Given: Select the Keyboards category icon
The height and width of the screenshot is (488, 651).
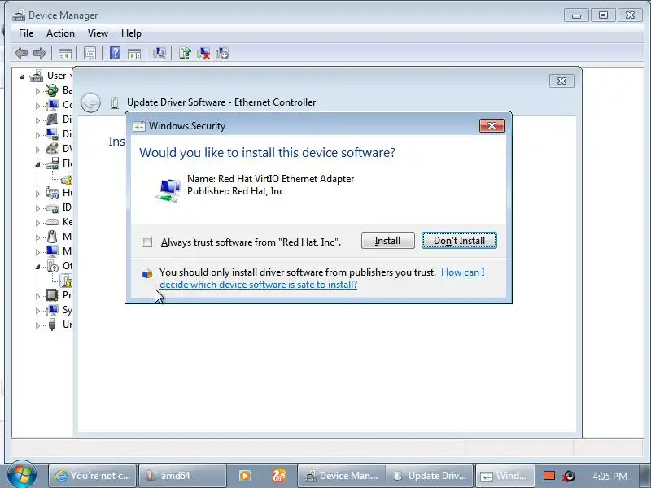Looking at the screenshot, I should 52,222.
